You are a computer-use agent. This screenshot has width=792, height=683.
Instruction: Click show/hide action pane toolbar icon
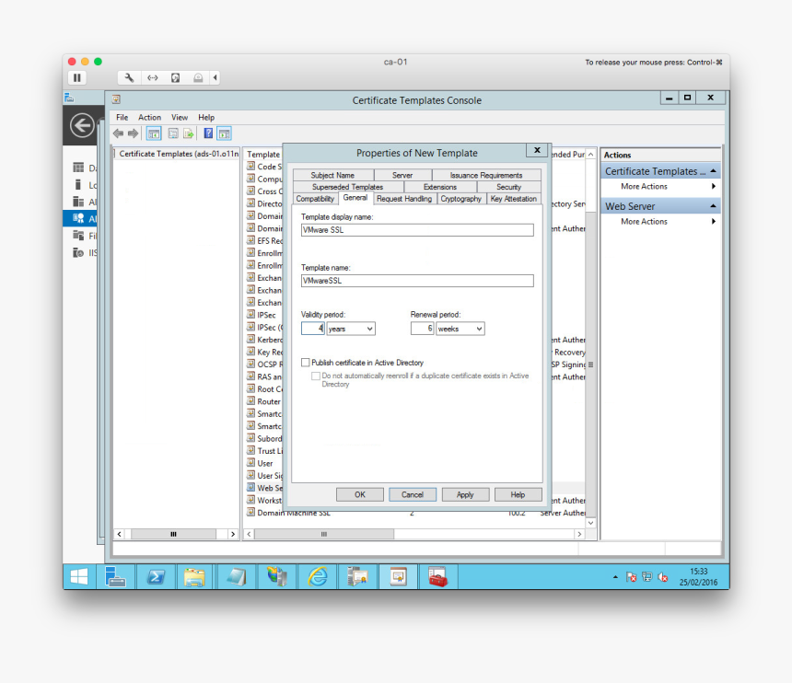225,133
